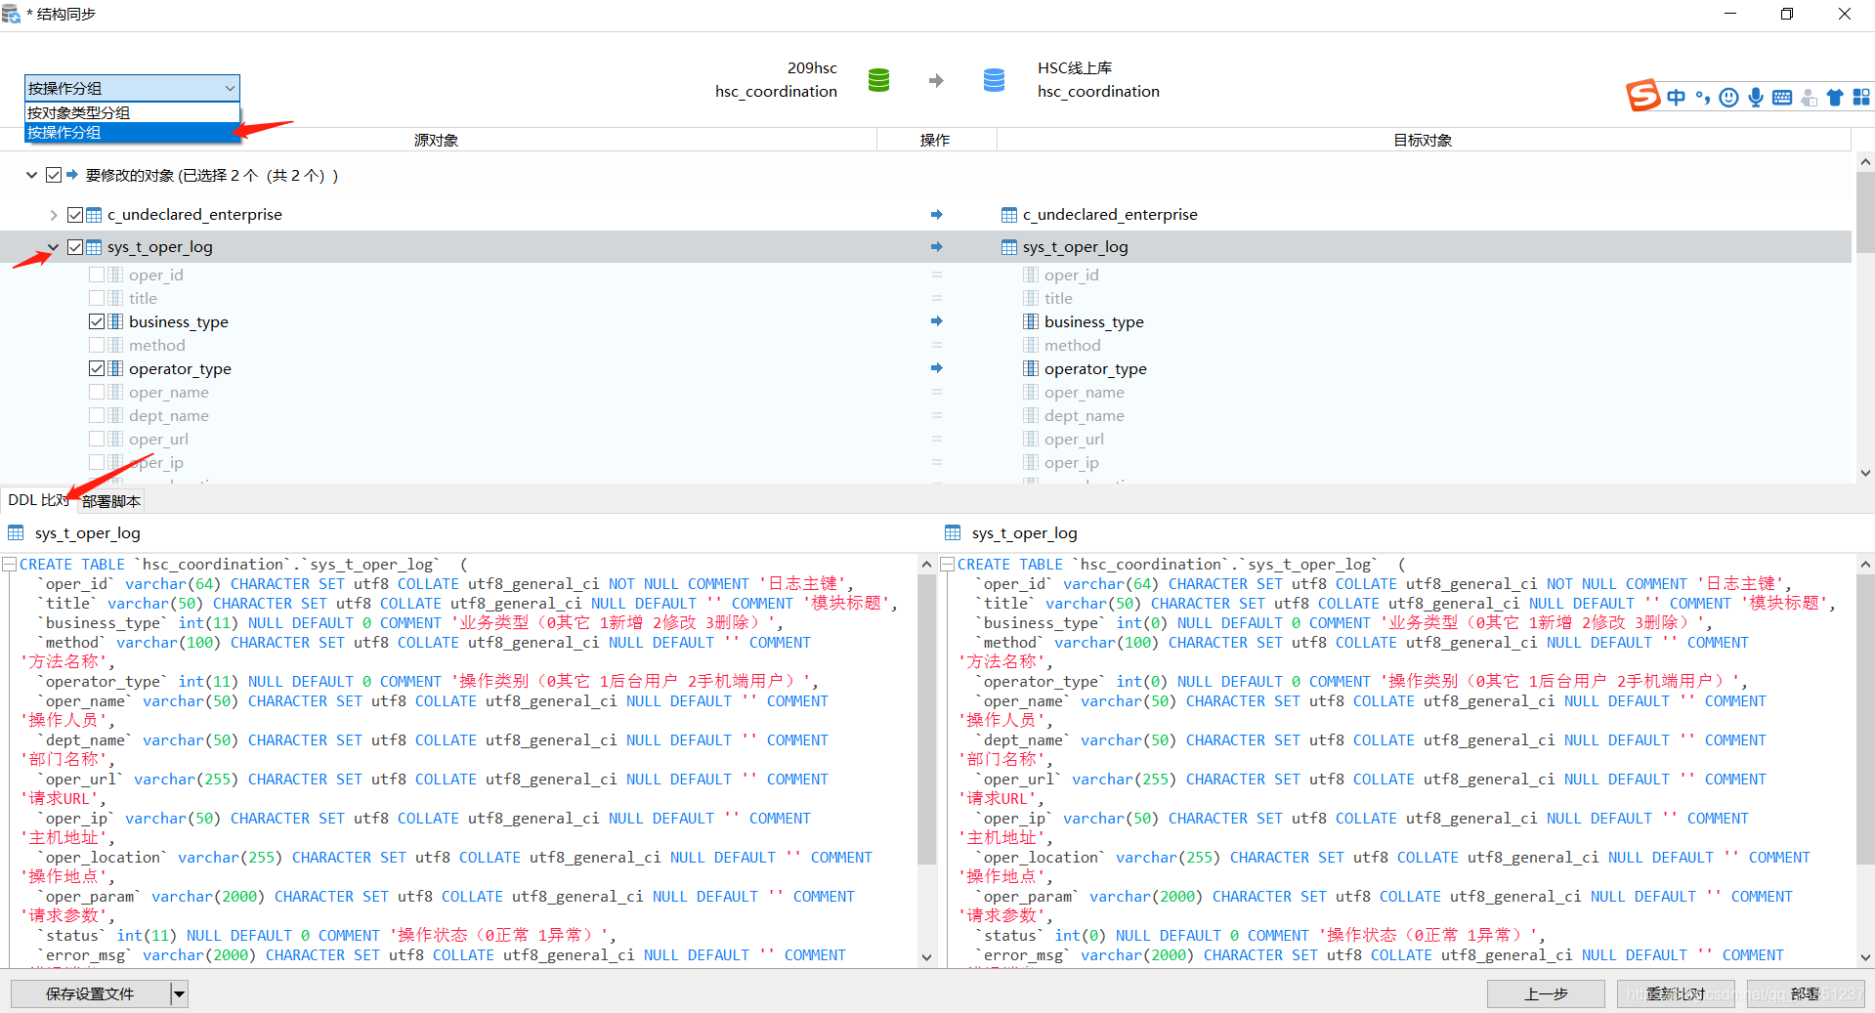Image resolution: width=1875 pixels, height=1013 pixels.
Task: Click table icon in left DDL pane header
Action: [16, 533]
